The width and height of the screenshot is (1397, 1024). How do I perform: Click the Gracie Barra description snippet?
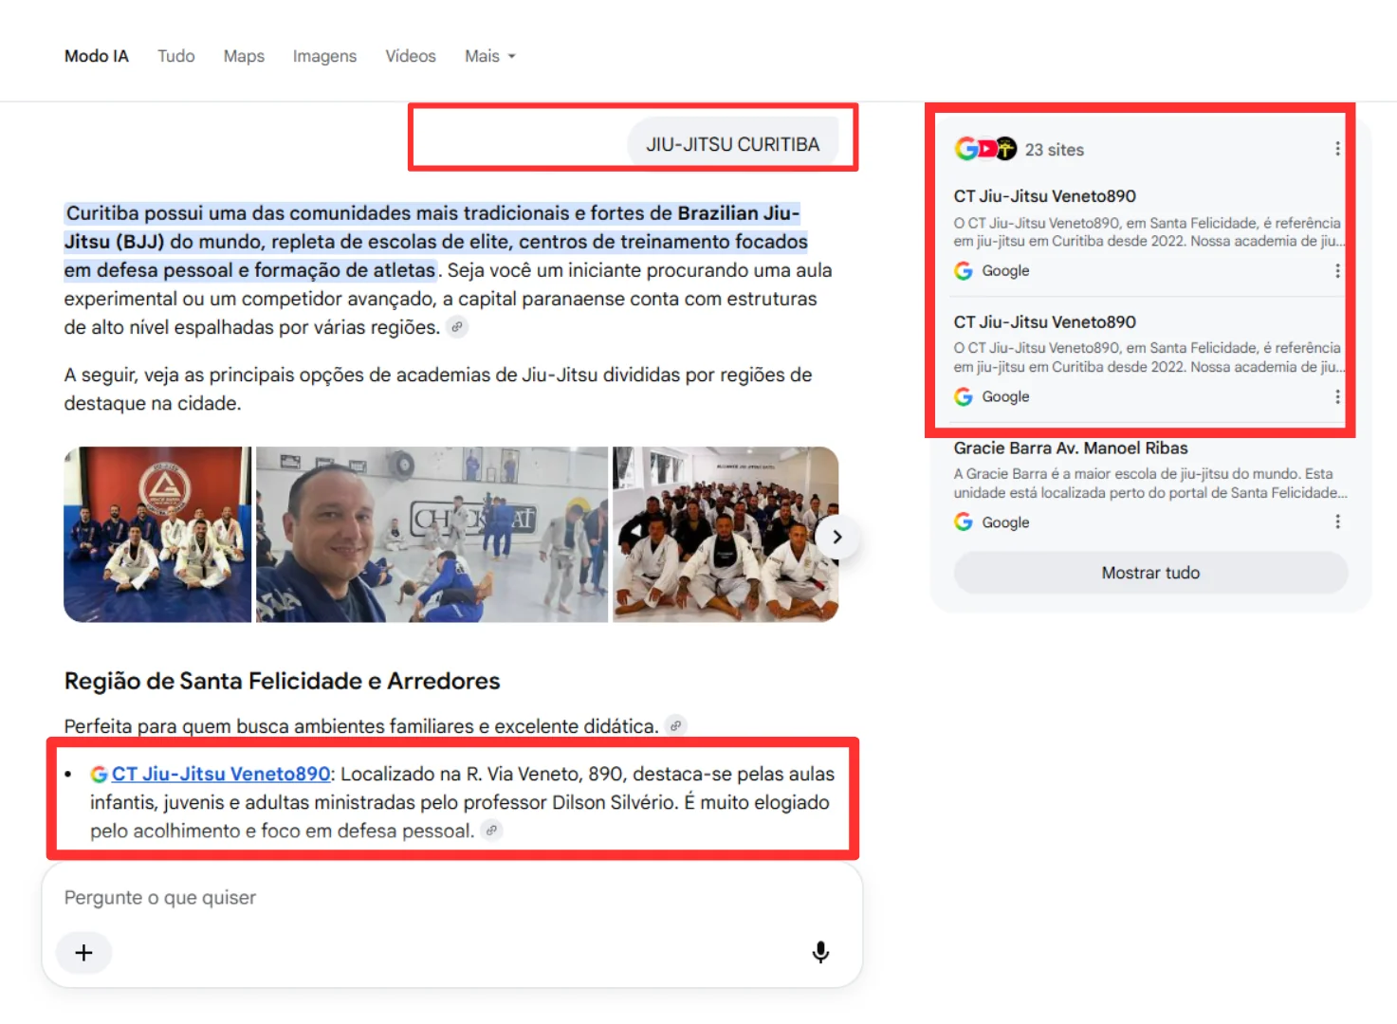tap(1149, 484)
